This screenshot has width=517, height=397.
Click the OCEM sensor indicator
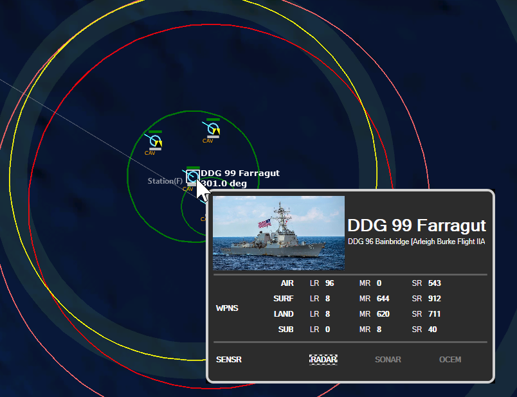click(450, 360)
